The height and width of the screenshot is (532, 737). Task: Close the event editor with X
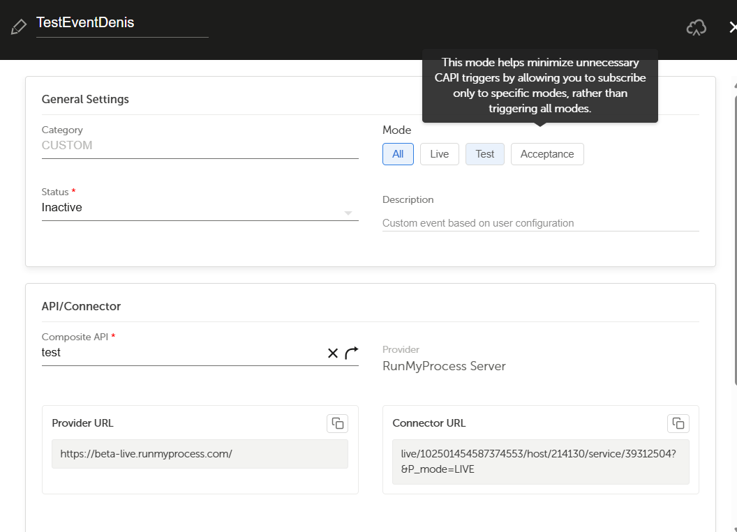point(733,27)
